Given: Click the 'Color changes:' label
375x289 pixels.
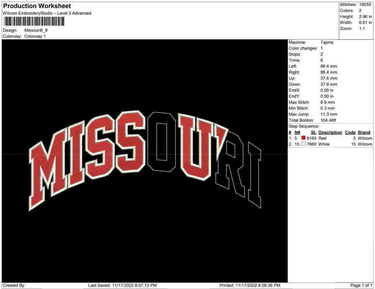Looking at the screenshot, I should [303, 48].
